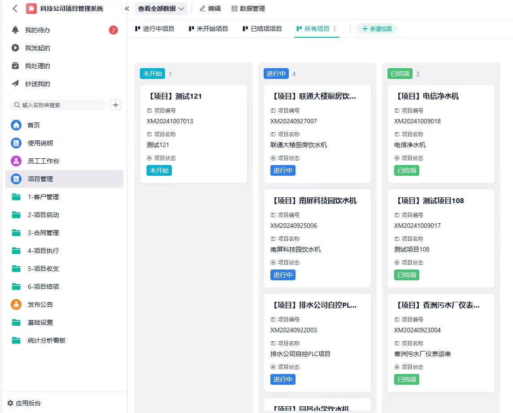Open the 联通大楼厨房饮水机 project card title
The width and height of the screenshot is (513, 413).
(x=313, y=96)
